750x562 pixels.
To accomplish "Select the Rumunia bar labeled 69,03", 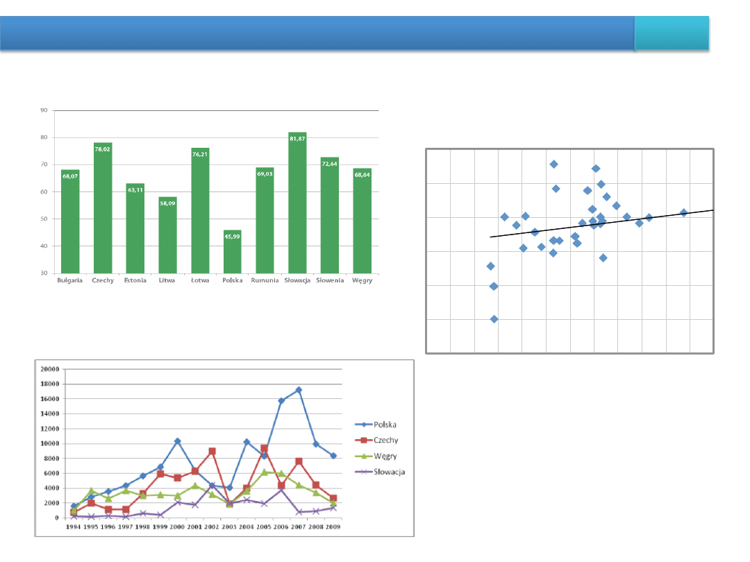I will [x=265, y=220].
